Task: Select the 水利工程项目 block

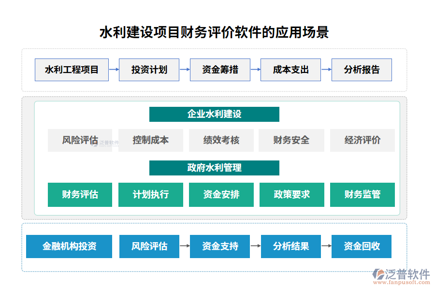Action: (72, 70)
